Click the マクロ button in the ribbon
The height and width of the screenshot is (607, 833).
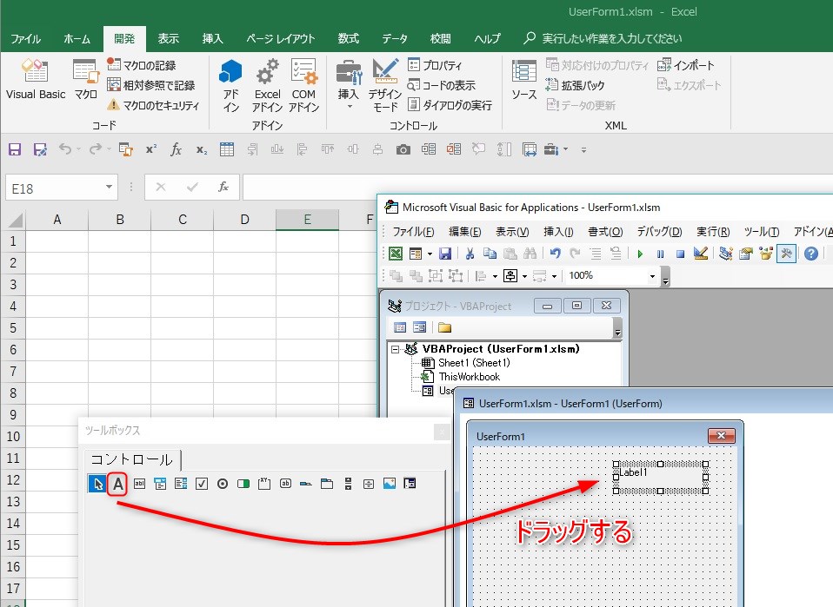pos(85,79)
